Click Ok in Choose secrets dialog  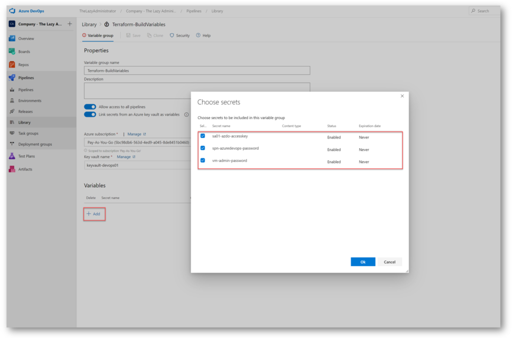pyautogui.click(x=363, y=262)
